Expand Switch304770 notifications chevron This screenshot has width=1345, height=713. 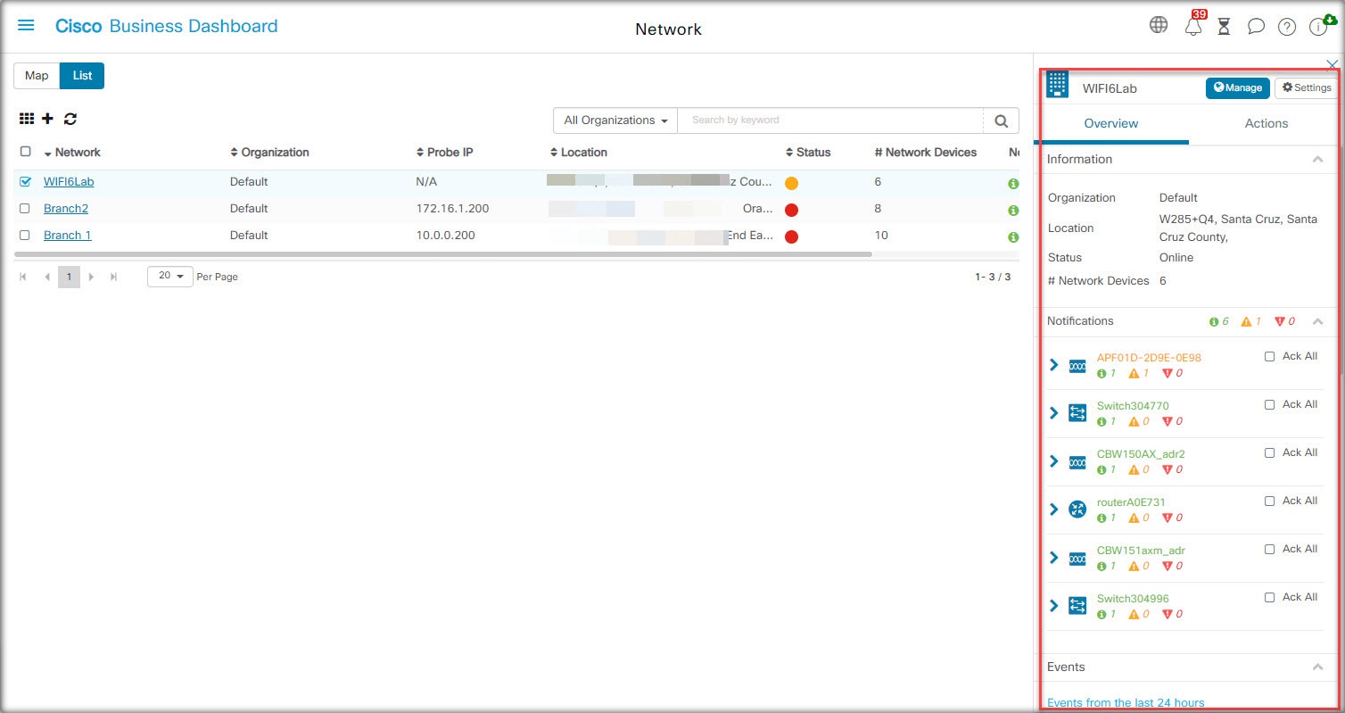[x=1054, y=413]
